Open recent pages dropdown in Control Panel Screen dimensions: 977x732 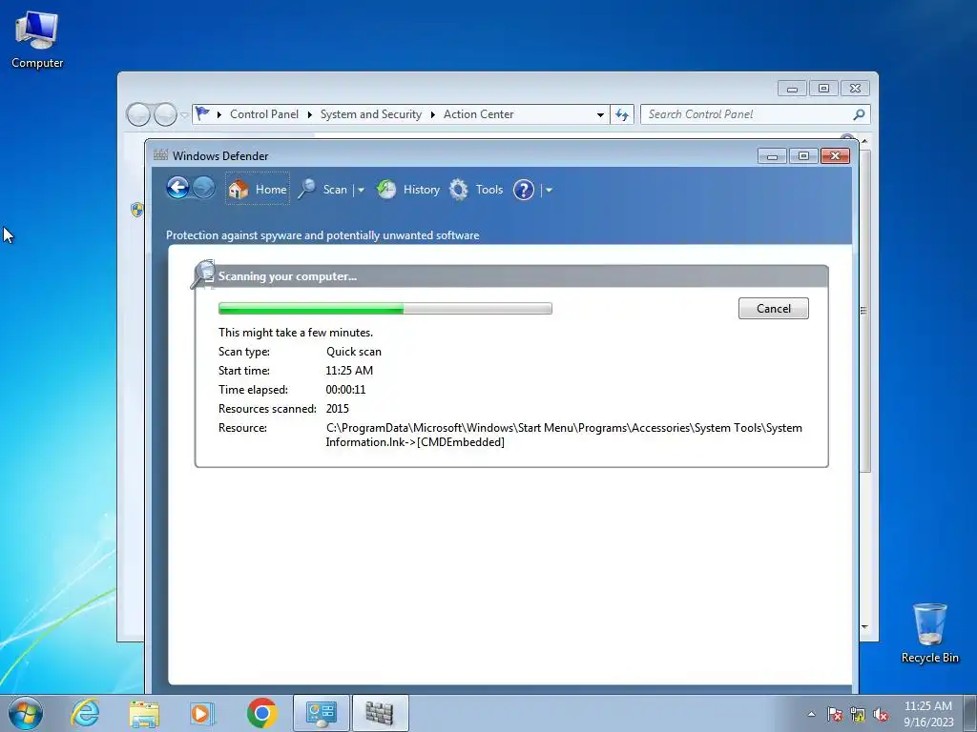[184, 115]
